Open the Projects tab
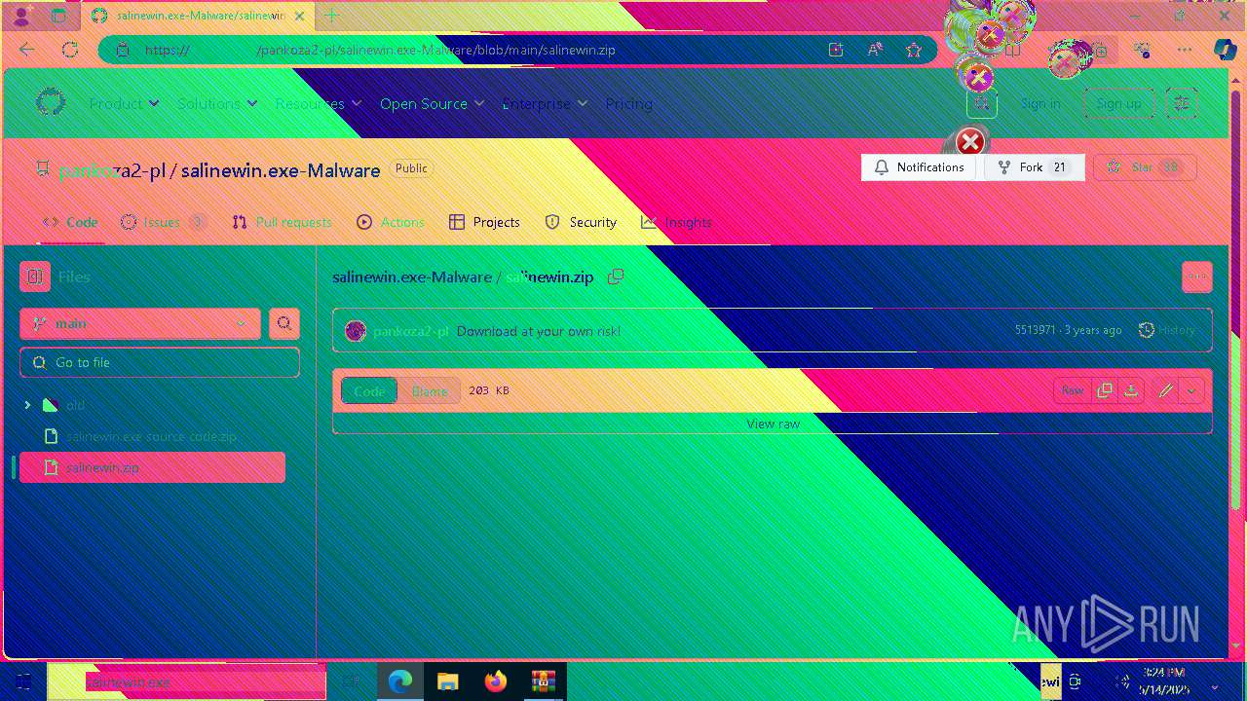 click(484, 222)
